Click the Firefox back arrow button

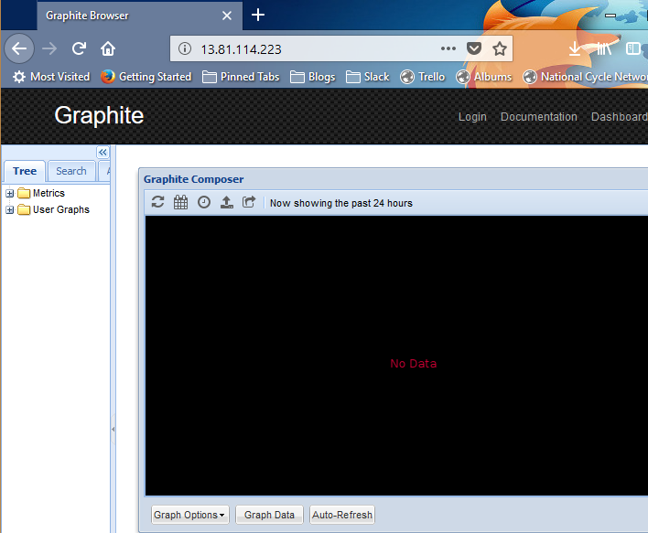coord(19,48)
